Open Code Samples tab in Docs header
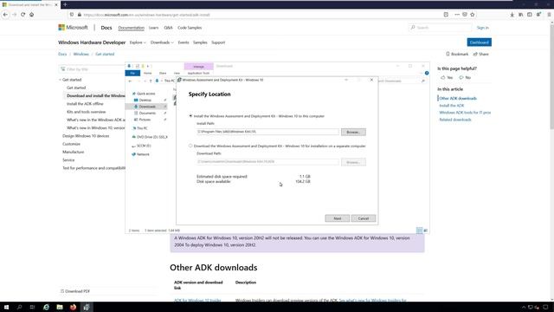The image size is (554, 312). pos(190,28)
